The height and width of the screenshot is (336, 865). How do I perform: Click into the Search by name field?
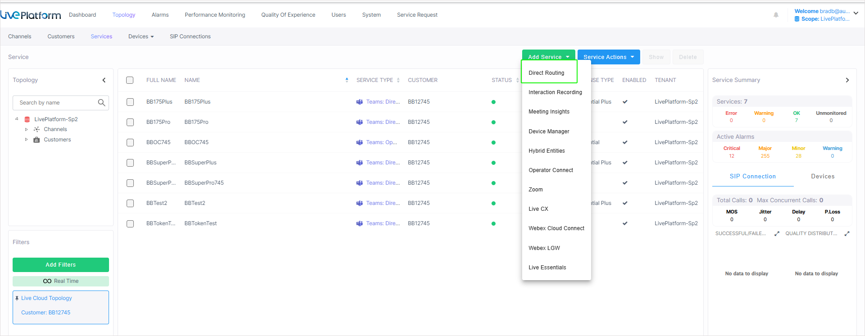point(56,103)
